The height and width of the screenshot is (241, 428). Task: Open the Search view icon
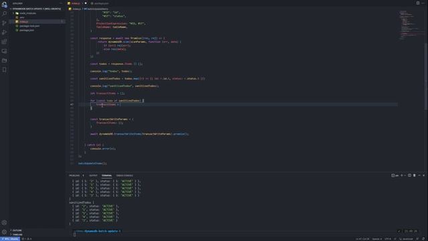pos(4,13)
